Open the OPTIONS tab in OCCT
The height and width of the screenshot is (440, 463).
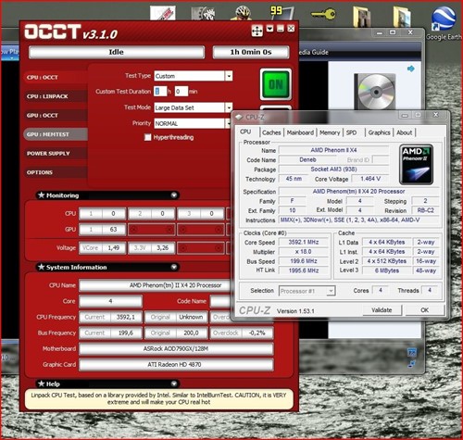point(56,172)
